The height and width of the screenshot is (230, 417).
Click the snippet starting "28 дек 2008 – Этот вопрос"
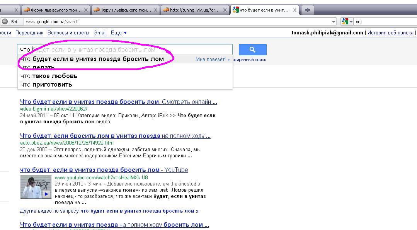click(111, 153)
